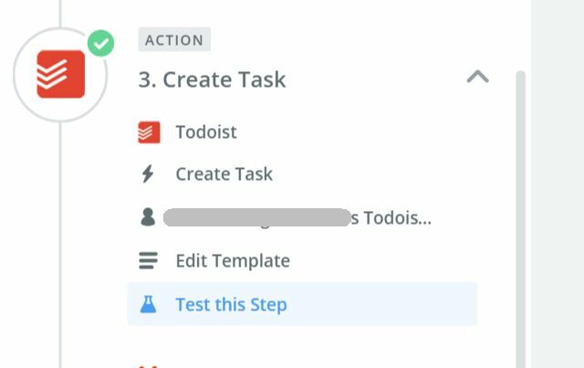Click the 3. Create Task heading
The image size is (584, 368).
[x=212, y=79]
